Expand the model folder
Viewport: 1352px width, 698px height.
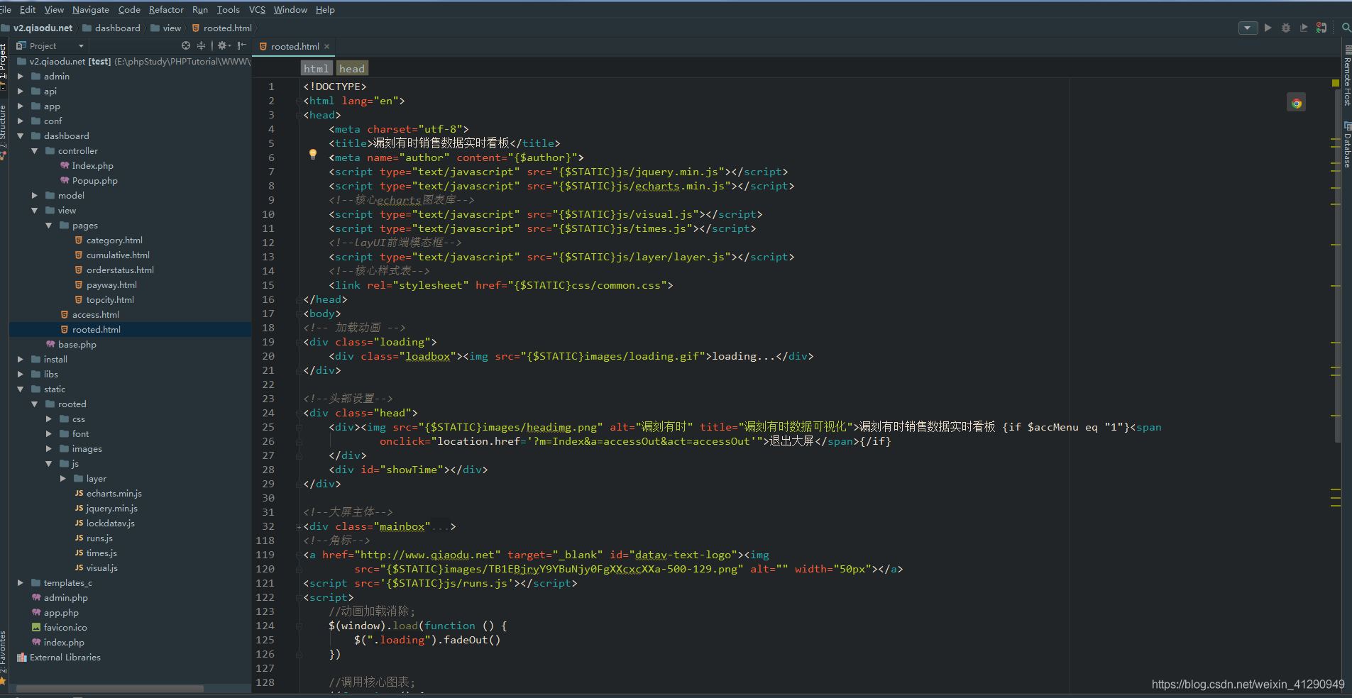[35, 195]
